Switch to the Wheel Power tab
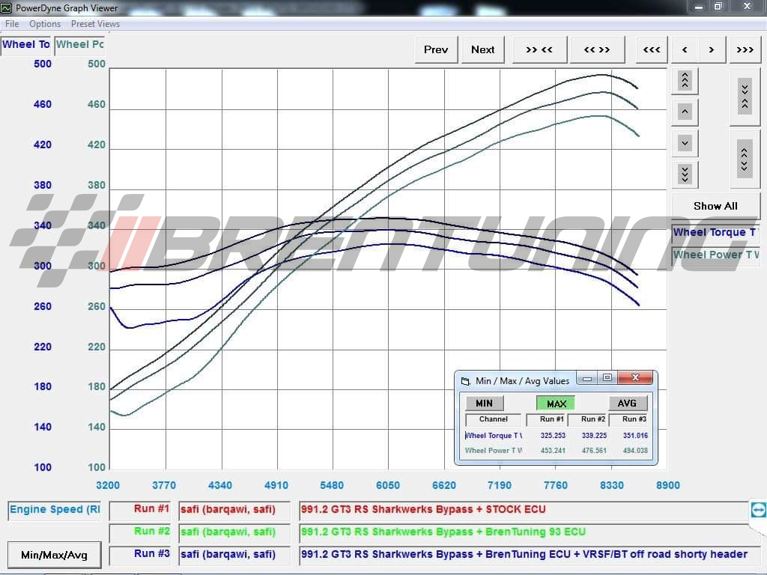The width and height of the screenshot is (767, 575). (x=79, y=44)
